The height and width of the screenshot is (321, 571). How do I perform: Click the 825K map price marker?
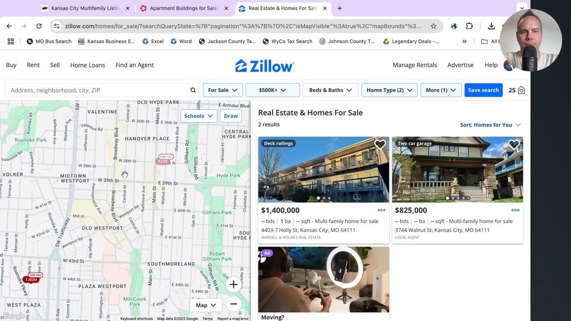163,161
